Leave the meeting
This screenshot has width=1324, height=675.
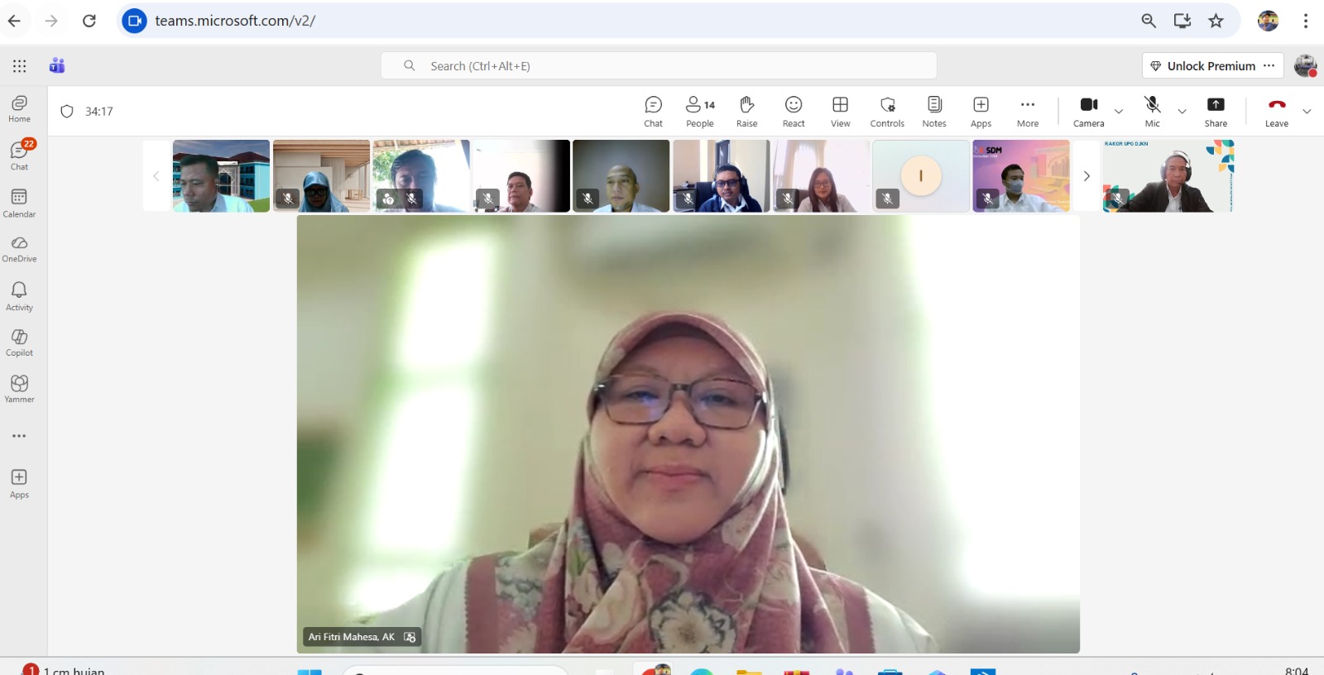coord(1276,112)
